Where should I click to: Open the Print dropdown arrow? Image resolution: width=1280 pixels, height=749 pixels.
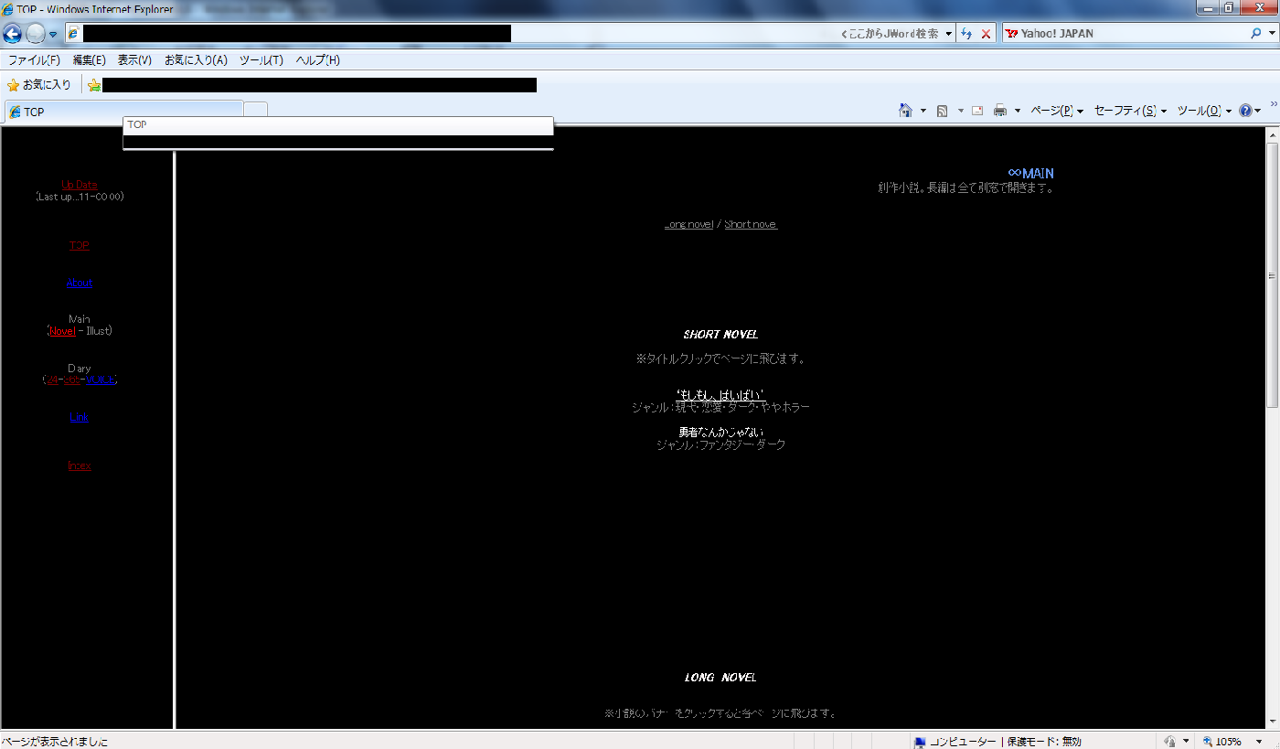click(x=1018, y=111)
